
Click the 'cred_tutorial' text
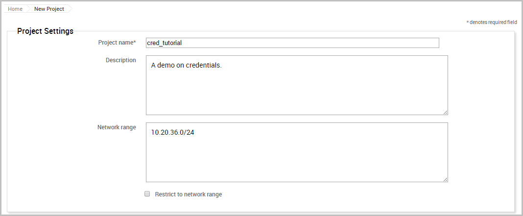coord(165,43)
